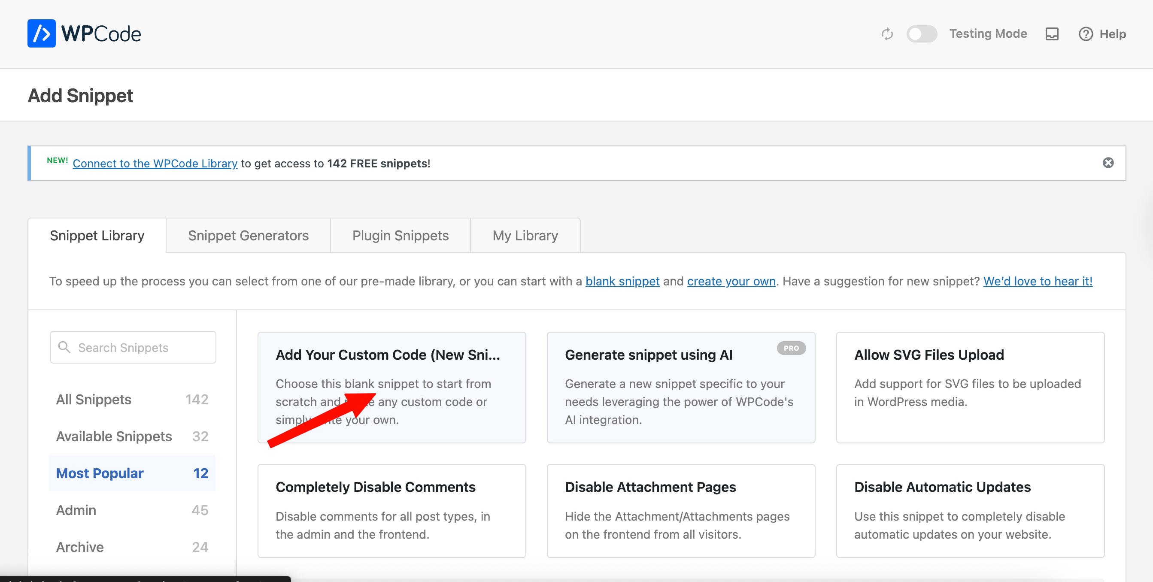The height and width of the screenshot is (582, 1153).
Task: Click the WPCode logo icon
Action: tap(41, 33)
